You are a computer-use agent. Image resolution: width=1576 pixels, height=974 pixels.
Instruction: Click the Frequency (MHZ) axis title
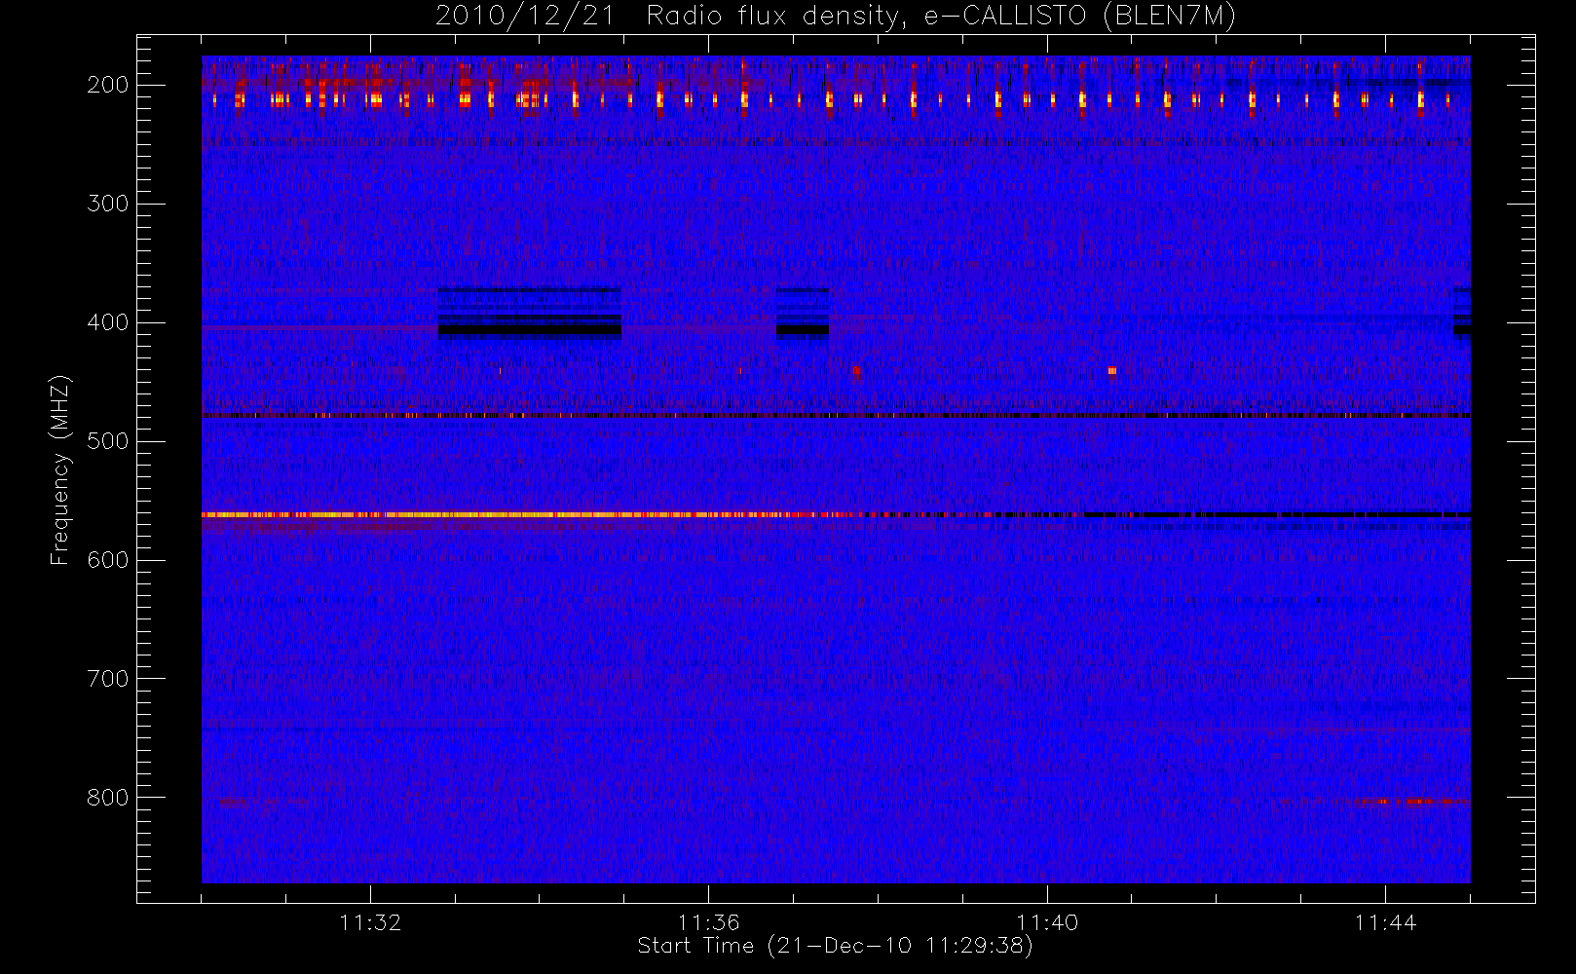pos(60,469)
